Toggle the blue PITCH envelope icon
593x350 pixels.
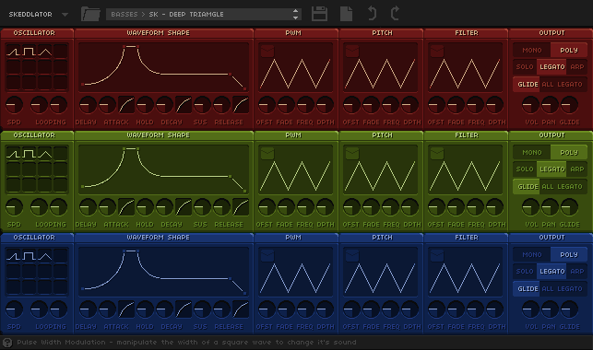[352, 255]
